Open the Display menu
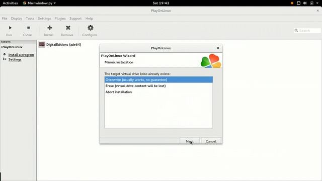 click(17, 18)
